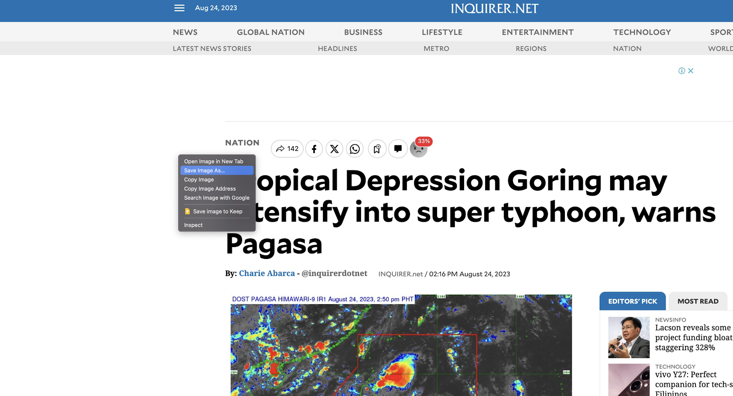Share article on Facebook icon
Viewport: 733px width, 396px height.
(x=314, y=148)
